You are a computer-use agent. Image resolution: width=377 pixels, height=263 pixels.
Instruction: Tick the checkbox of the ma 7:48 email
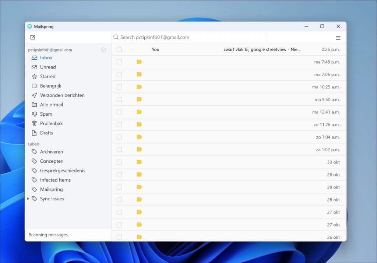point(119,62)
